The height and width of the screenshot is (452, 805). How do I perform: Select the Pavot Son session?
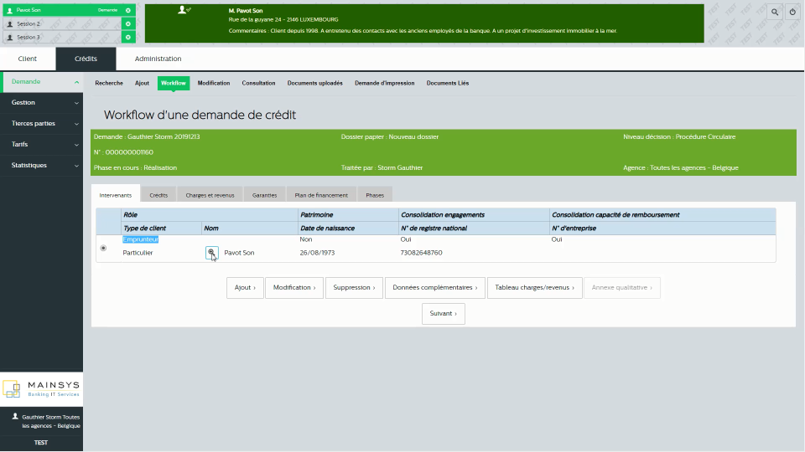(x=62, y=10)
